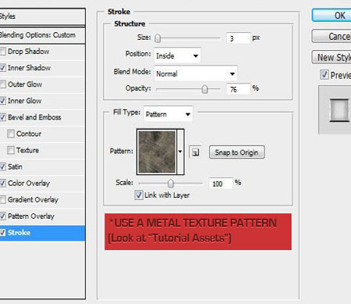Click the style preview thumbnail

[339, 110]
